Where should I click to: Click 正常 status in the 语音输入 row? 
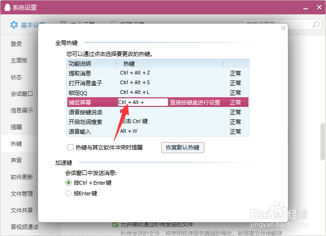(x=235, y=131)
